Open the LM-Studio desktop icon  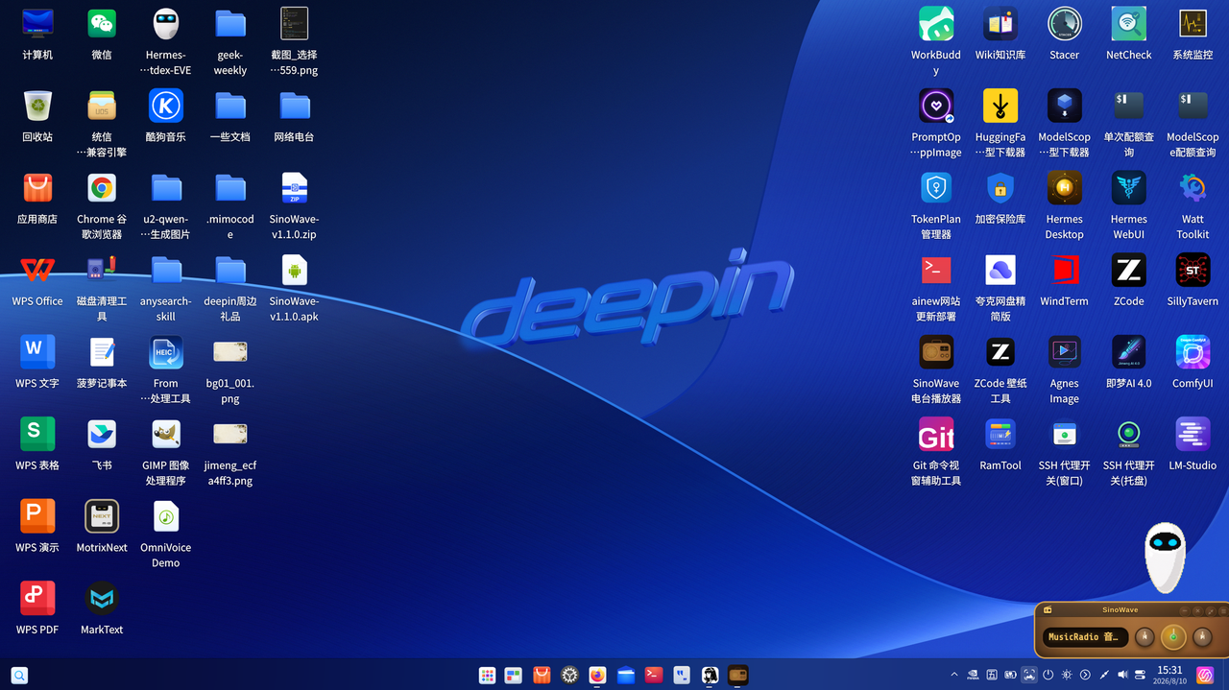pyautogui.click(x=1193, y=435)
